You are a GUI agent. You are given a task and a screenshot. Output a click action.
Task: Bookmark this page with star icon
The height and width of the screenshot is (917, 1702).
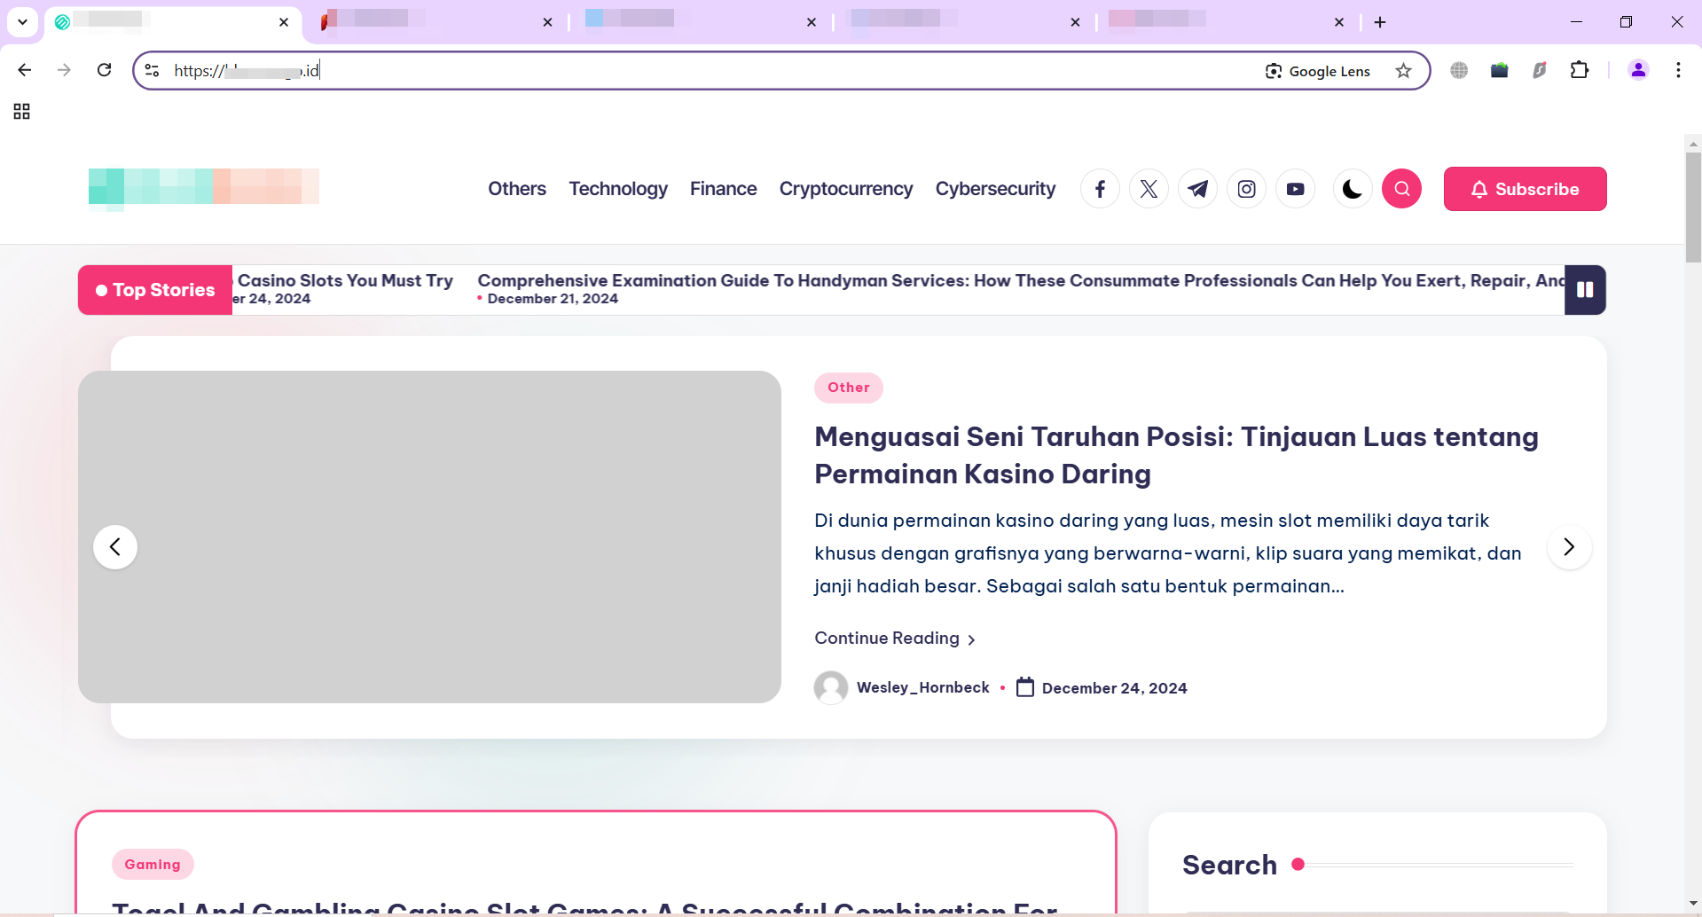[1403, 71]
